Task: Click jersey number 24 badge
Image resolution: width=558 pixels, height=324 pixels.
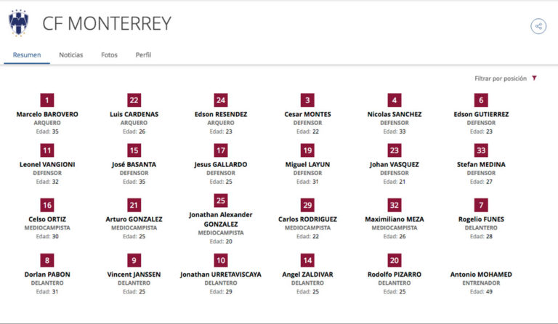Action: [221, 100]
